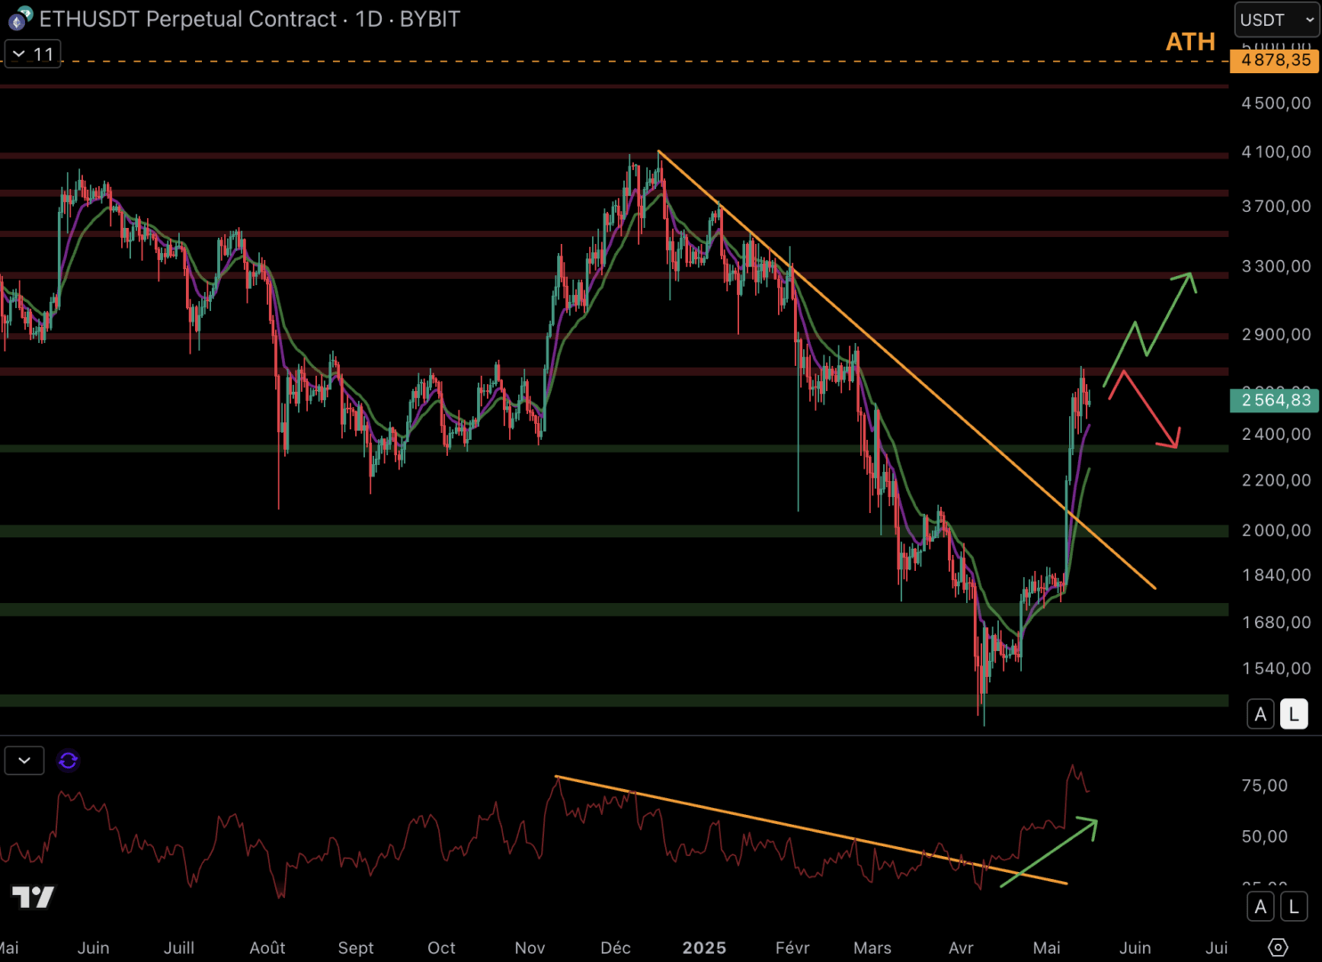
Task: Click the 3700,00 price axis label
Action: pos(1277,207)
